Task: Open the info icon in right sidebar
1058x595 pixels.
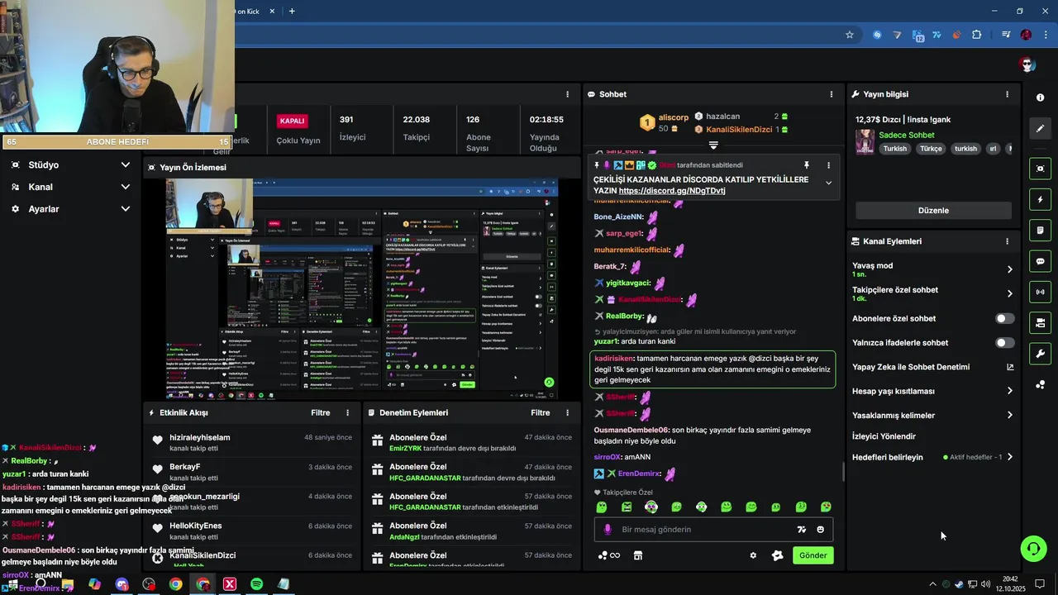Action: coord(1040,98)
